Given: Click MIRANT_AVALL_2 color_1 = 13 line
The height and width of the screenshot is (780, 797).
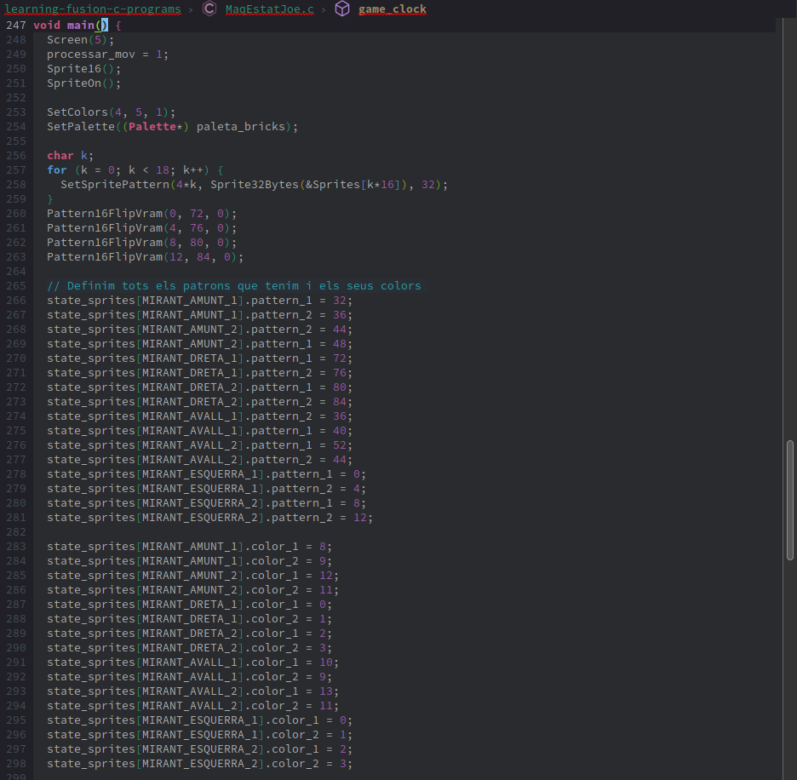Looking at the screenshot, I should point(192,691).
